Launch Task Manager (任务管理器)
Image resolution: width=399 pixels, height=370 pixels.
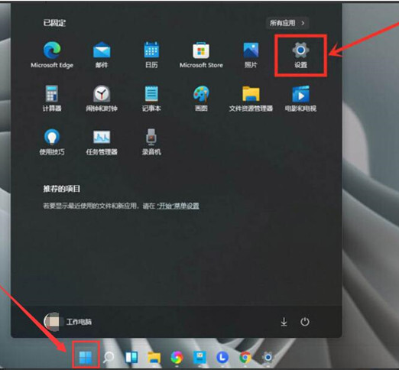[102, 142]
